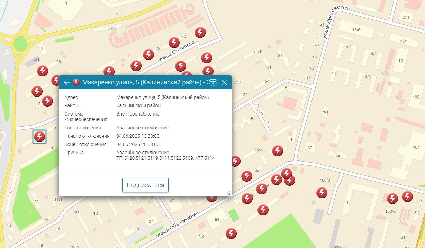
Task: Click outage marker near building 92
Action: pos(231,233)
